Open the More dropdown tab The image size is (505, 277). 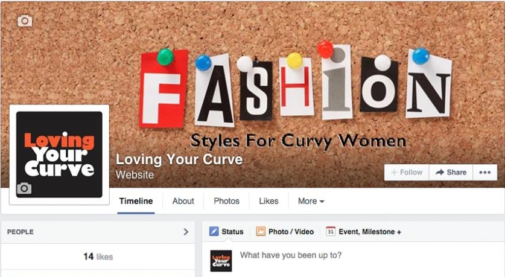click(311, 201)
